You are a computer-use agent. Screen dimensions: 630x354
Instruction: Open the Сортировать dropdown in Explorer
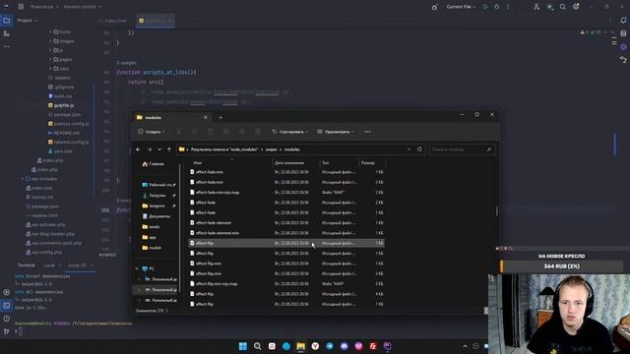click(x=289, y=132)
